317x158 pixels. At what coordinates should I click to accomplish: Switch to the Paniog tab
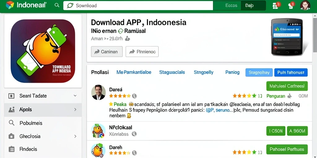coord(232,72)
